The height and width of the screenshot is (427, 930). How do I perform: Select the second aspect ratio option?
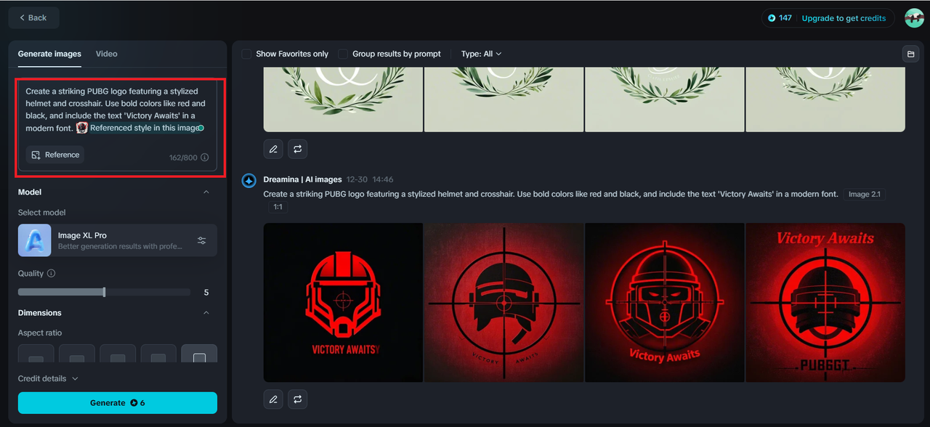(77, 354)
